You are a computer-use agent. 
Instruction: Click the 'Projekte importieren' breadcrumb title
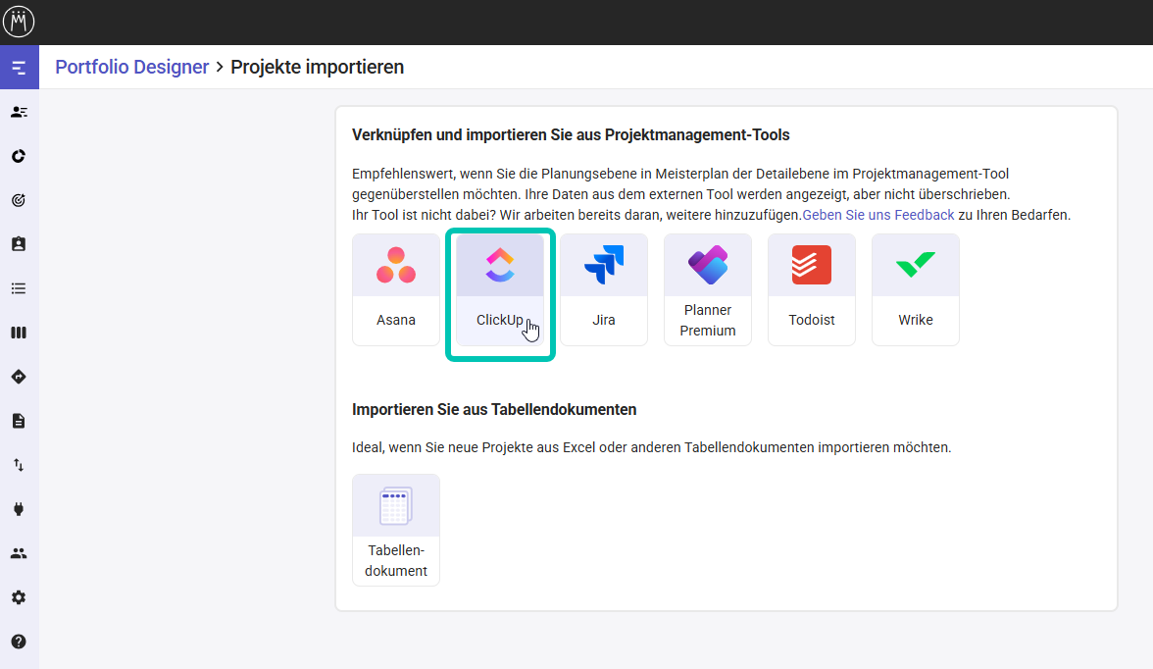point(317,67)
